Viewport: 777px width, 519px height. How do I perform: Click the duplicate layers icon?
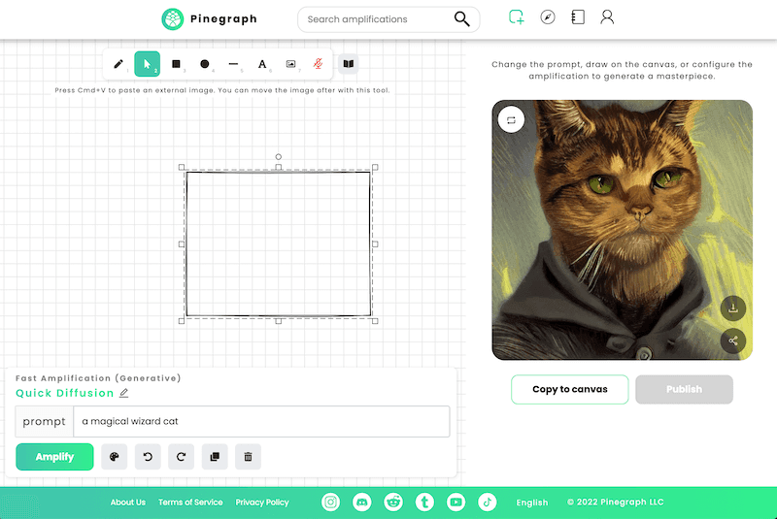pos(215,457)
